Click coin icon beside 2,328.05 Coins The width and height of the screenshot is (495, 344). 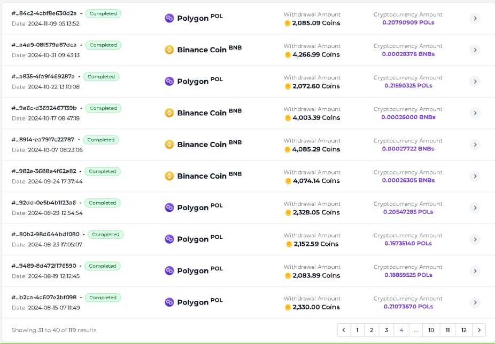(x=288, y=213)
